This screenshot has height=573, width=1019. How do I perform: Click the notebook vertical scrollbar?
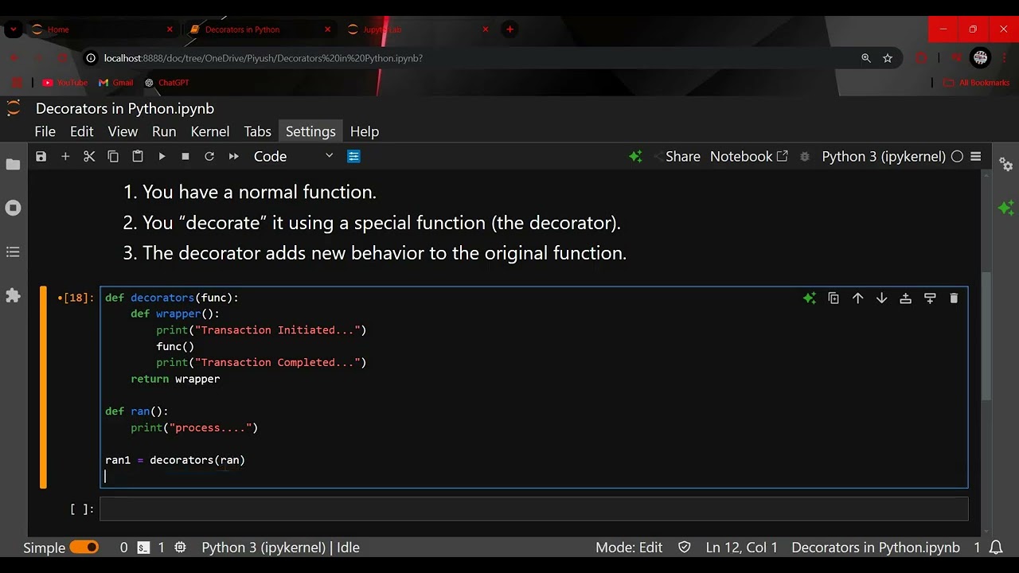point(986,336)
